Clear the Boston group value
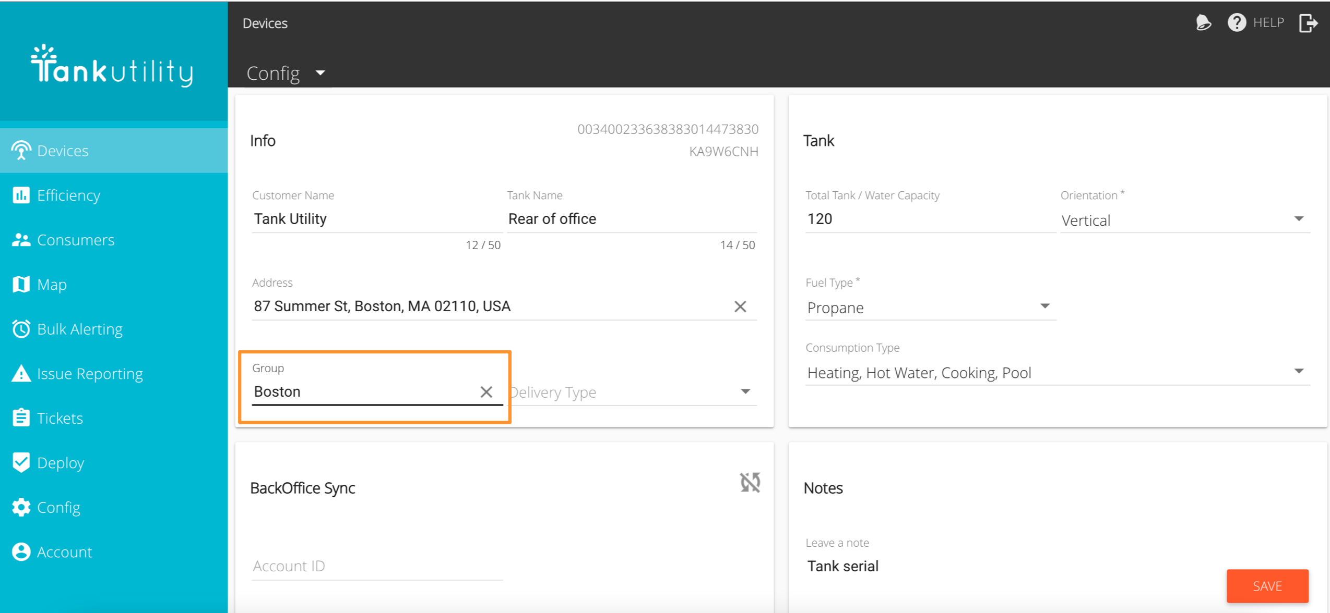Viewport: 1330px width, 613px height. [x=486, y=392]
